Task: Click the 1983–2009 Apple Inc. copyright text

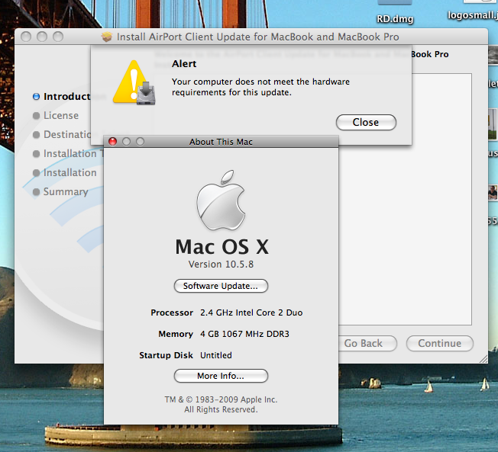Action: click(221, 399)
